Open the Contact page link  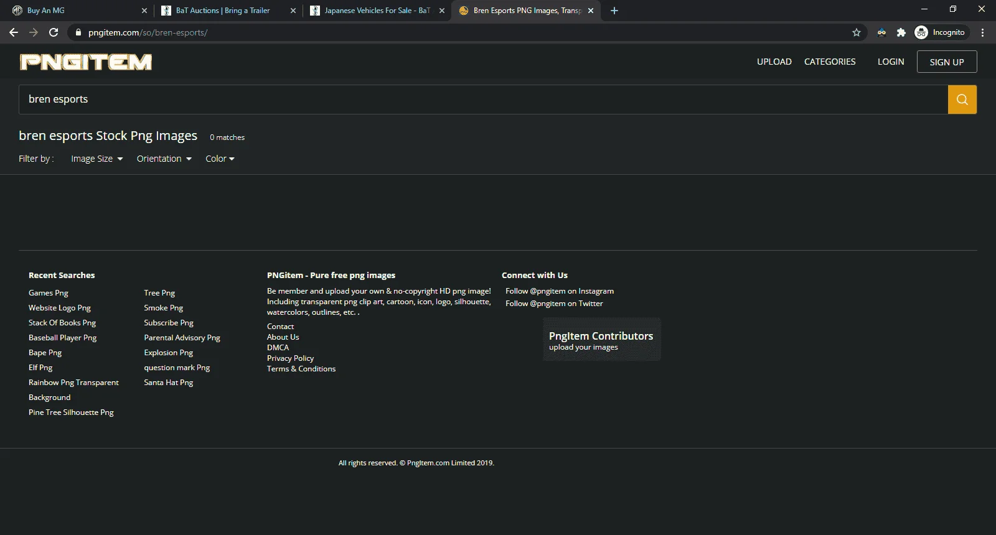click(281, 327)
